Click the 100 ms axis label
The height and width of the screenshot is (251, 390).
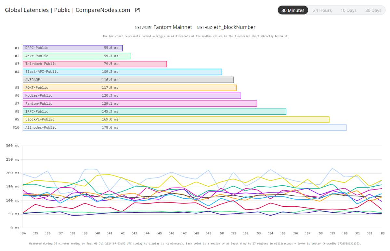click(x=13, y=200)
